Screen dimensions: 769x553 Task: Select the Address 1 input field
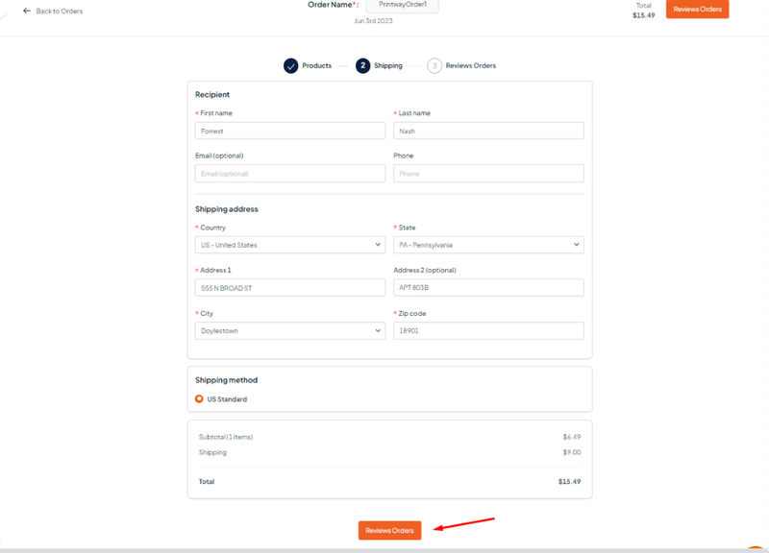[x=290, y=287]
